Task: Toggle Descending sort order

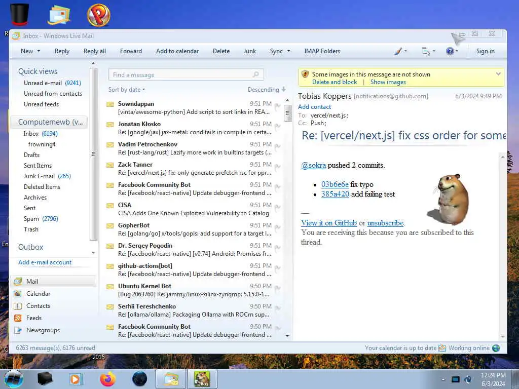Action: click(x=267, y=90)
